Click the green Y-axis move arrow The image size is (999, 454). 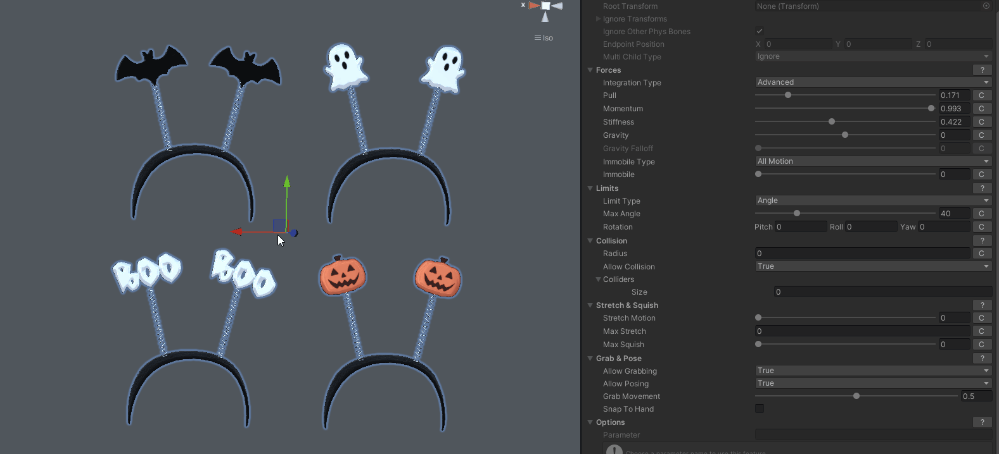click(287, 183)
